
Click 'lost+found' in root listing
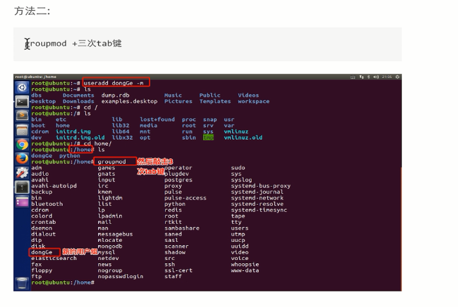157,120
